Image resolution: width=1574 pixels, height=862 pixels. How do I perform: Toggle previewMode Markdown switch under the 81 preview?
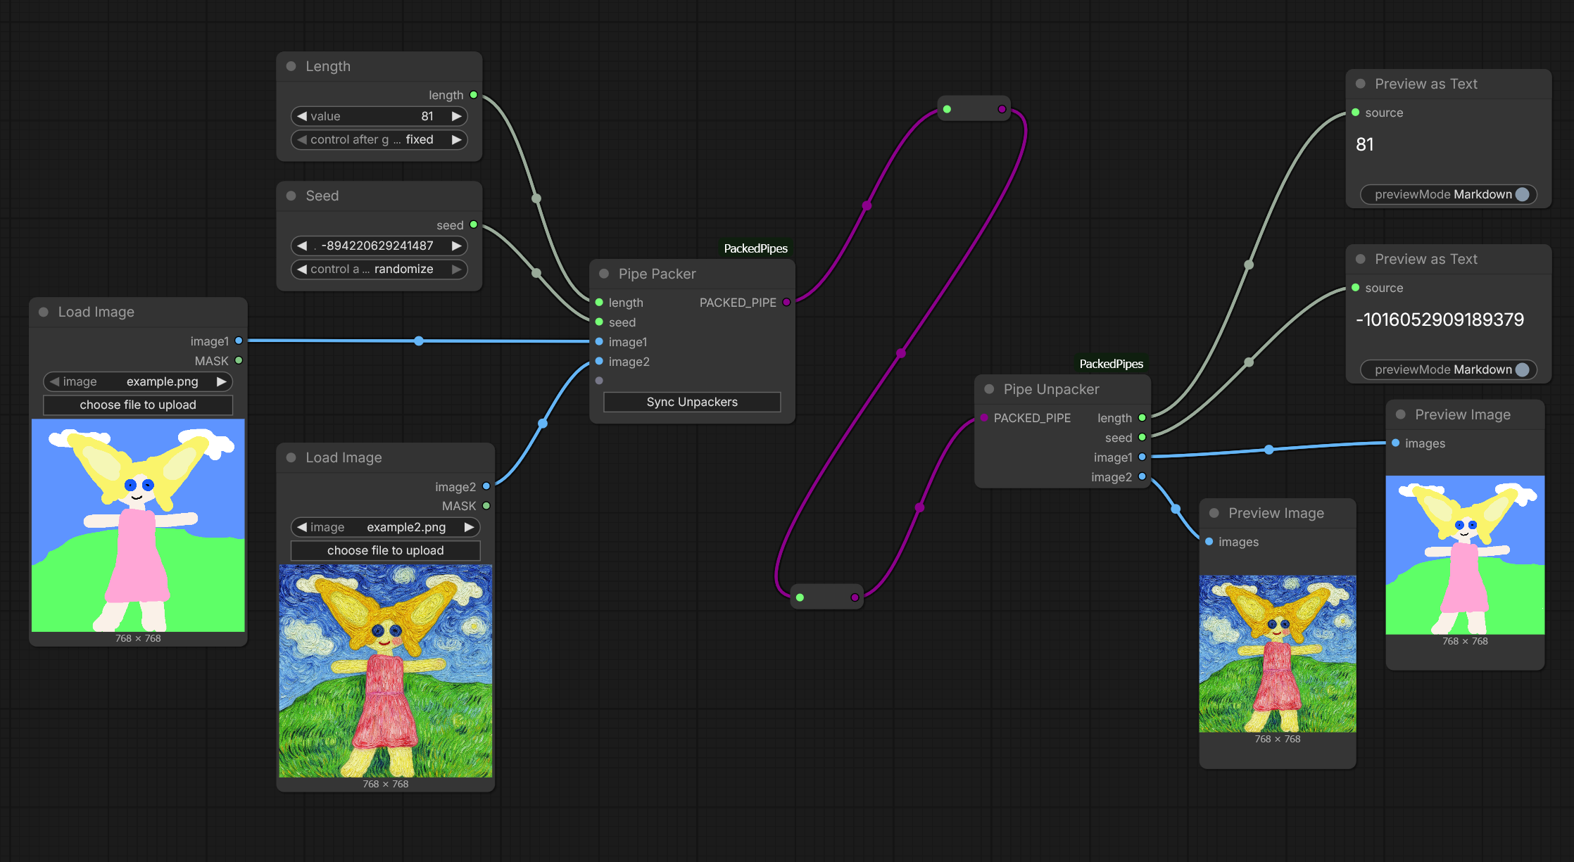coord(1522,194)
